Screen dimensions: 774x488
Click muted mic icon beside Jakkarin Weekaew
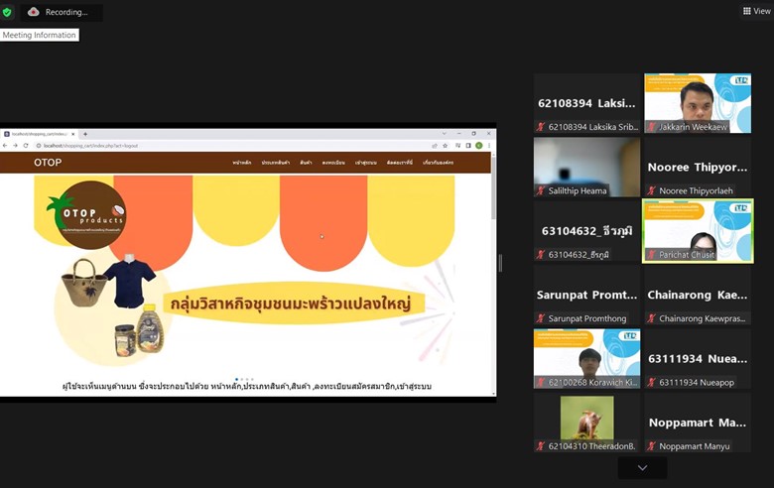coord(652,127)
